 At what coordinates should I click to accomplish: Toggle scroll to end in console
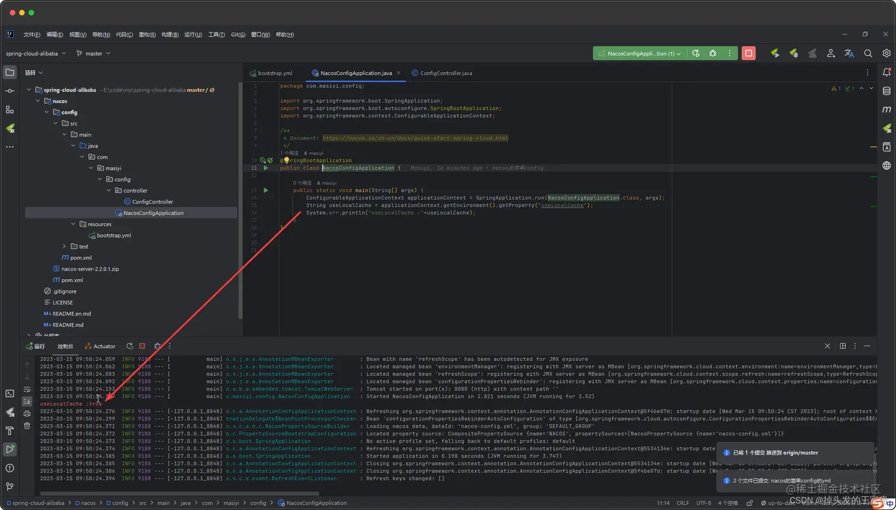27,401
